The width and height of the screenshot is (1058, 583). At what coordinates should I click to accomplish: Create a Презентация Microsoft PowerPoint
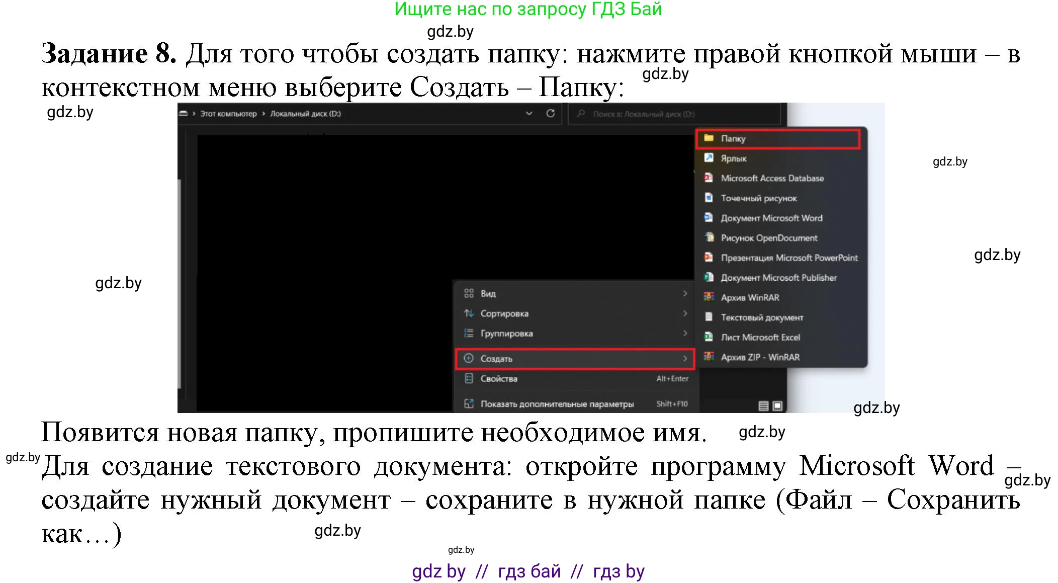(x=788, y=258)
